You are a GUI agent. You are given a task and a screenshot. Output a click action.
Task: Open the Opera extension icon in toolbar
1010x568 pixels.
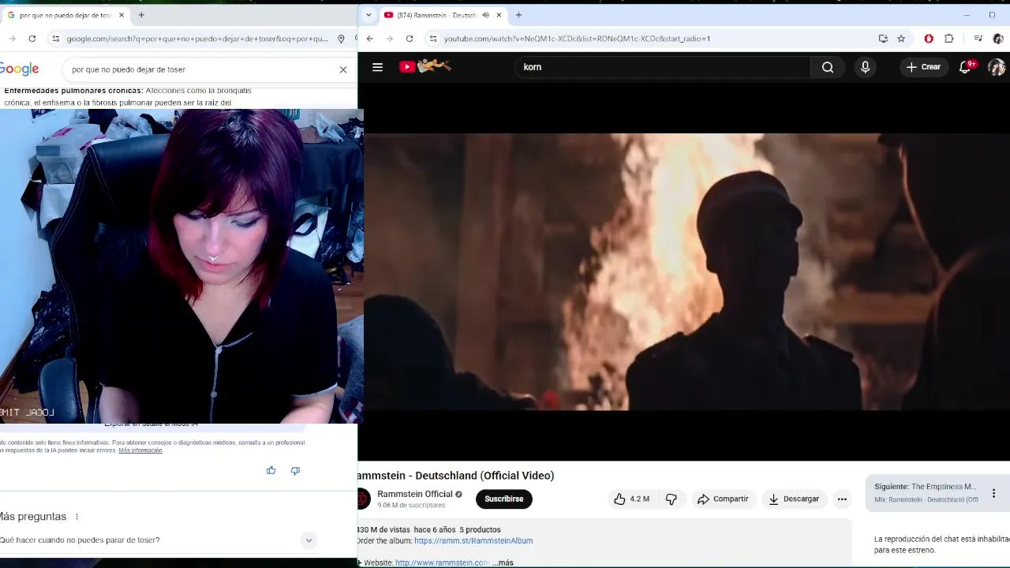929,39
